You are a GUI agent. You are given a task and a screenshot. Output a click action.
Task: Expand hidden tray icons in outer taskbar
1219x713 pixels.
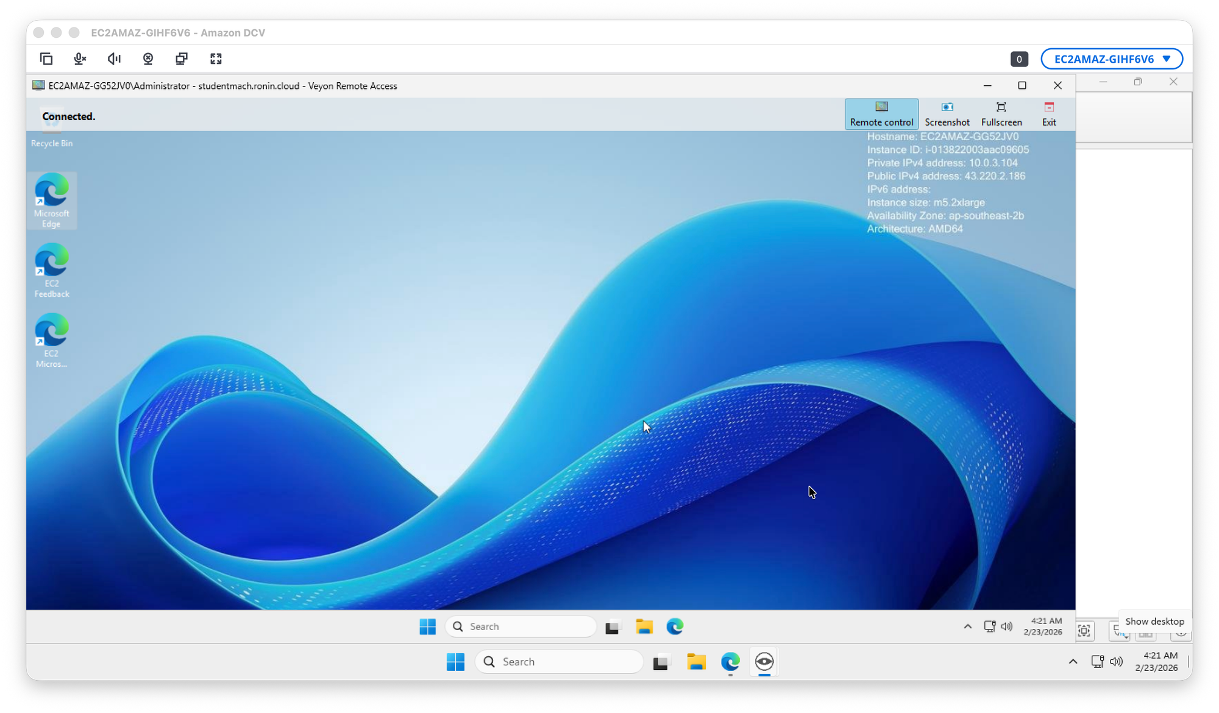[x=1073, y=662]
